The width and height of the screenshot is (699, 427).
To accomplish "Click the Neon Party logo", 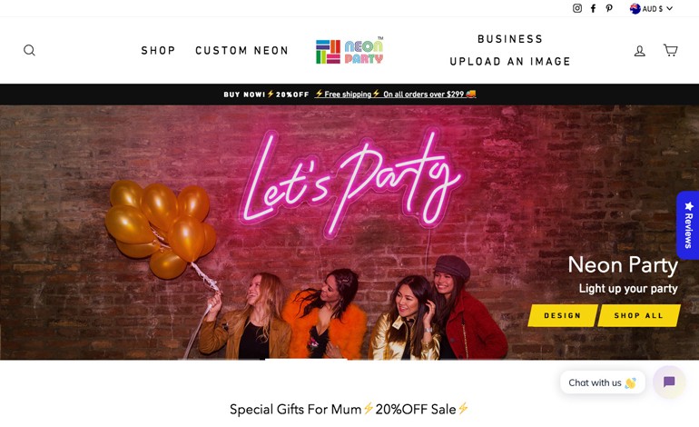I will (x=349, y=50).
